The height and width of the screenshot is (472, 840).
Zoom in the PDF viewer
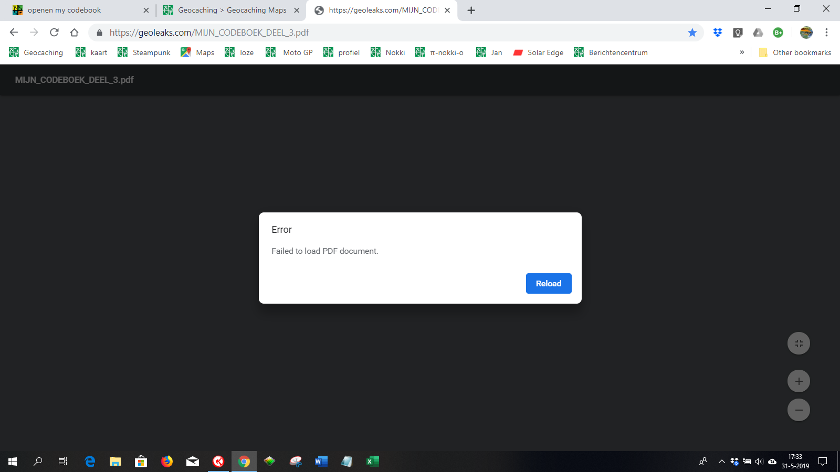point(799,381)
